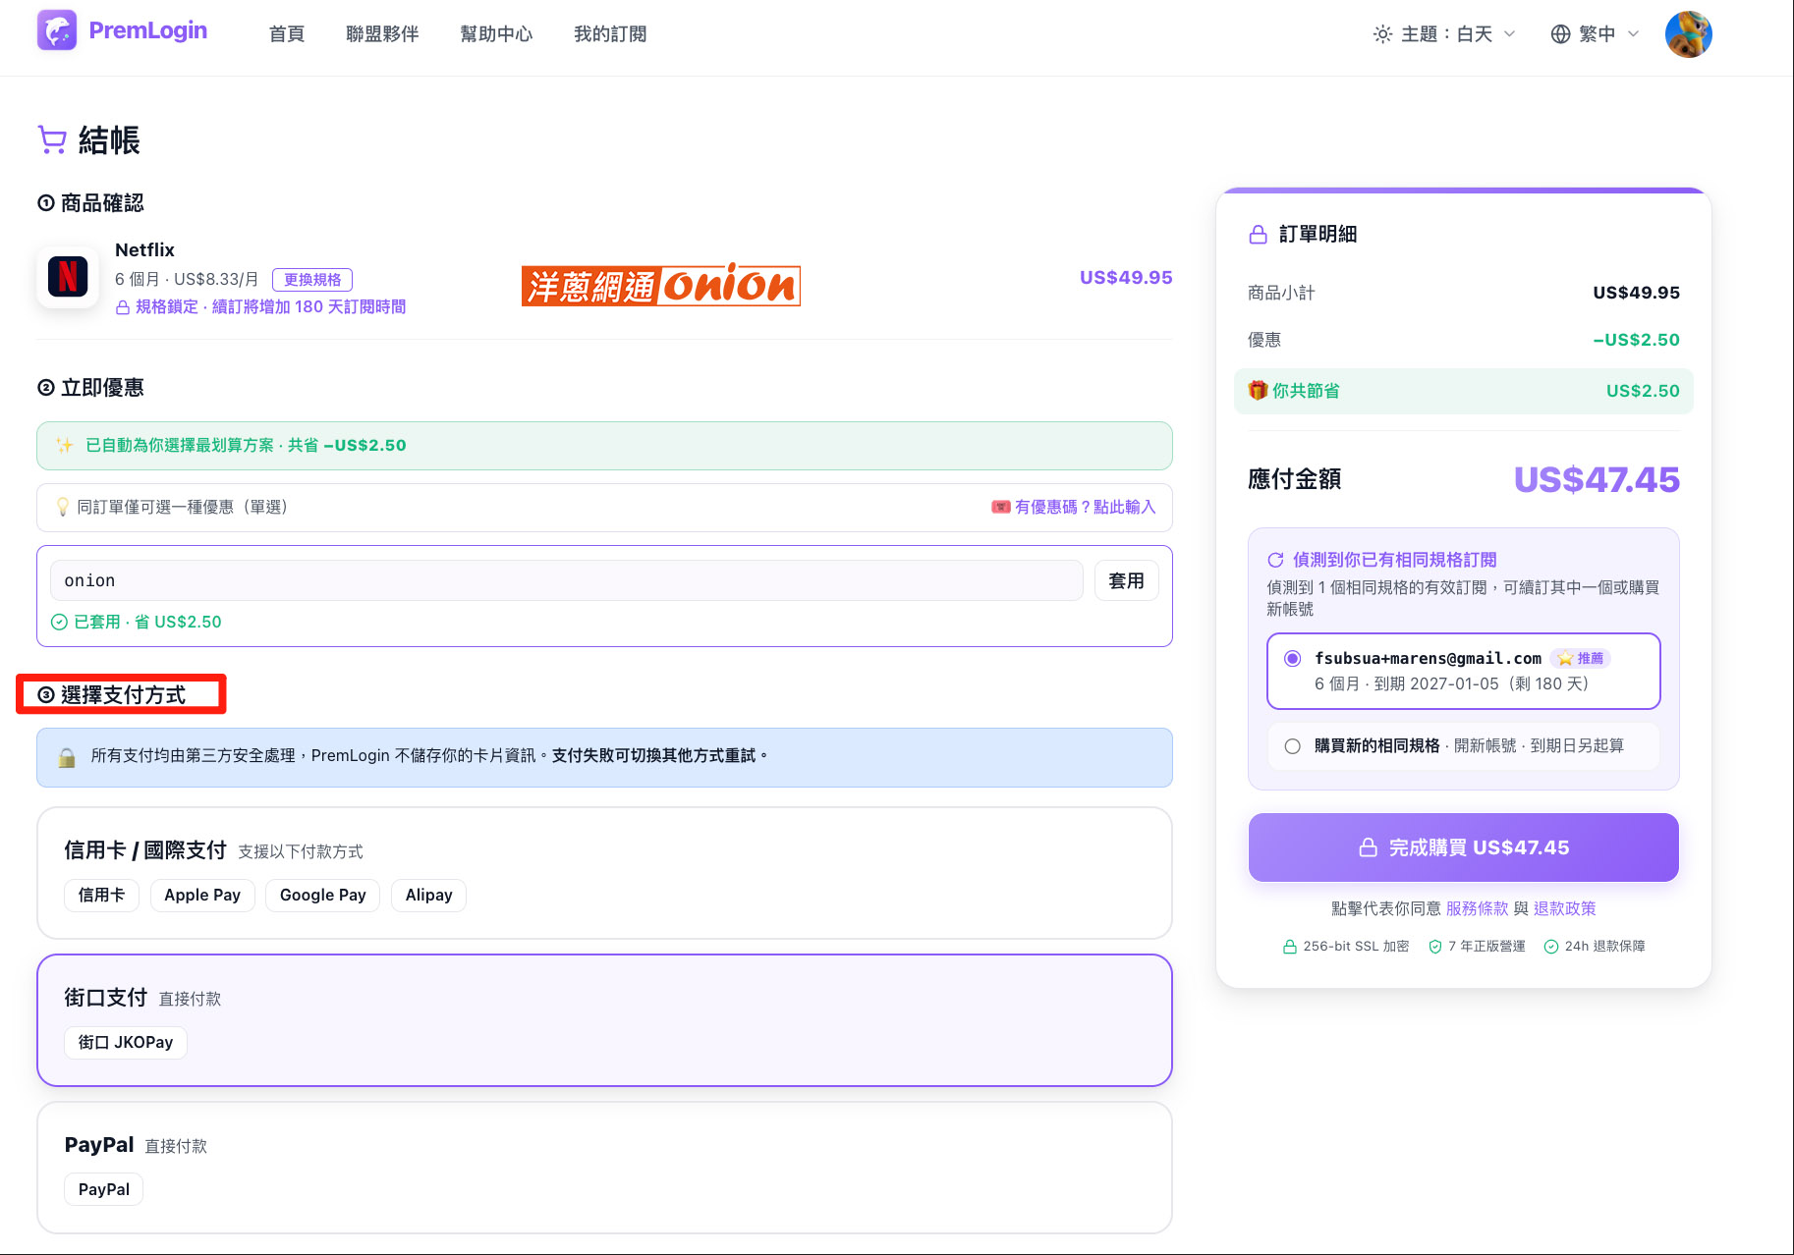1794x1255 pixels.
Task: Go to 首頁 in navigation
Action: 287,34
